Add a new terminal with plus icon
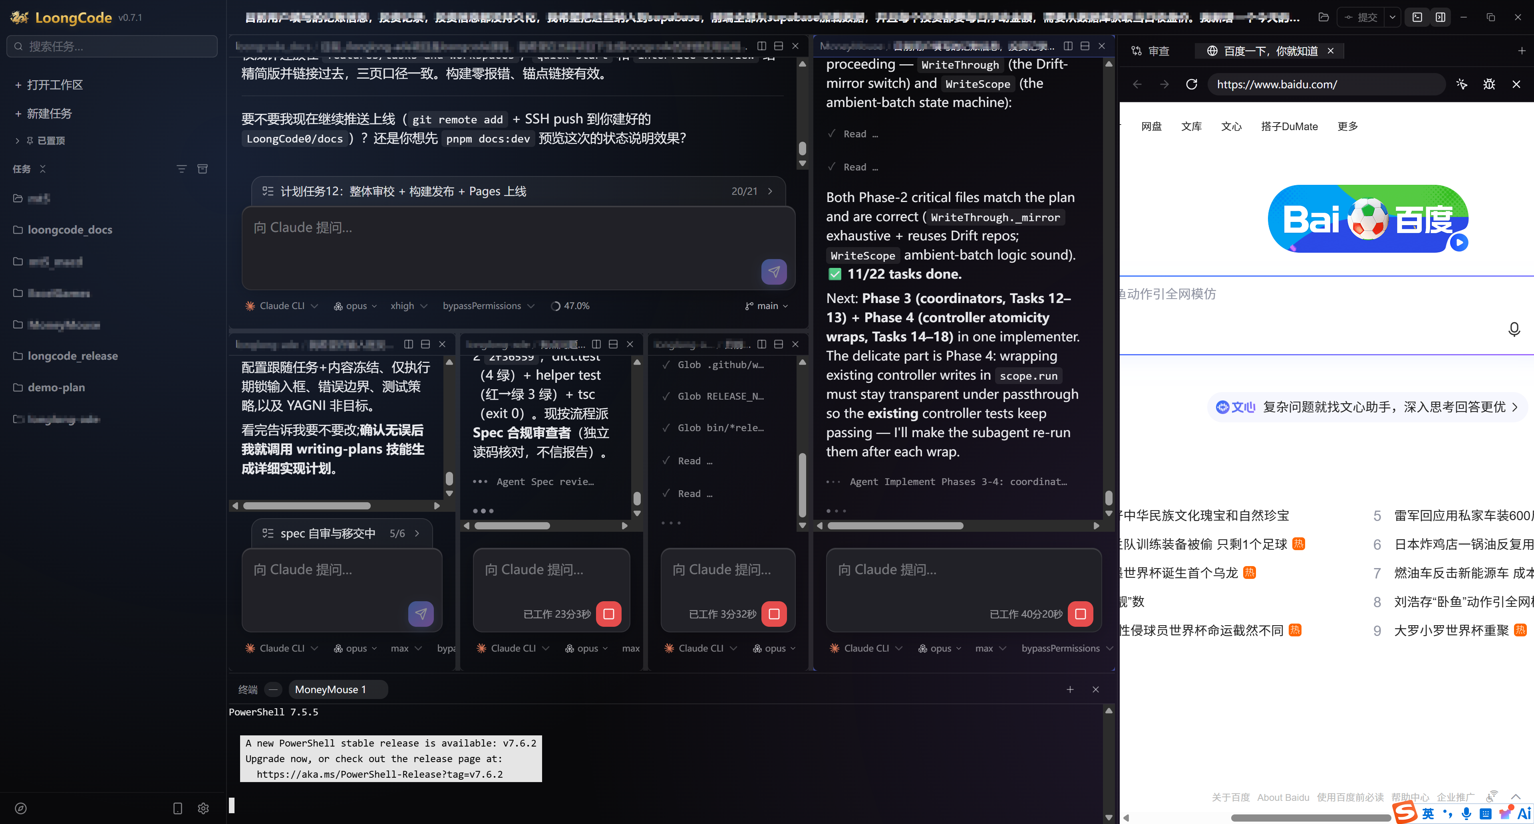The width and height of the screenshot is (1534, 824). tap(1069, 689)
